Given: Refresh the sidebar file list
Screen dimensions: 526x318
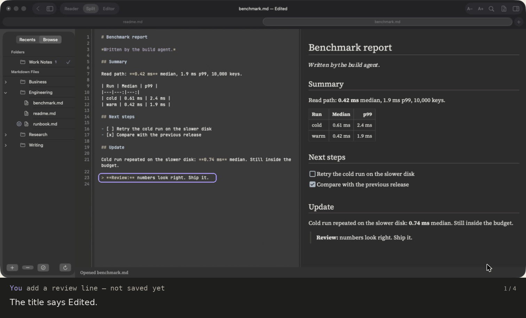Looking at the screenshot, I should [65, 268].
